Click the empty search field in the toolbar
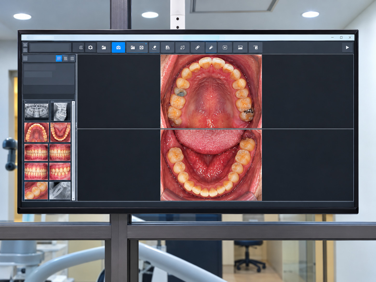Viewport: 376px width, 282px height. [x=50, y=48]
